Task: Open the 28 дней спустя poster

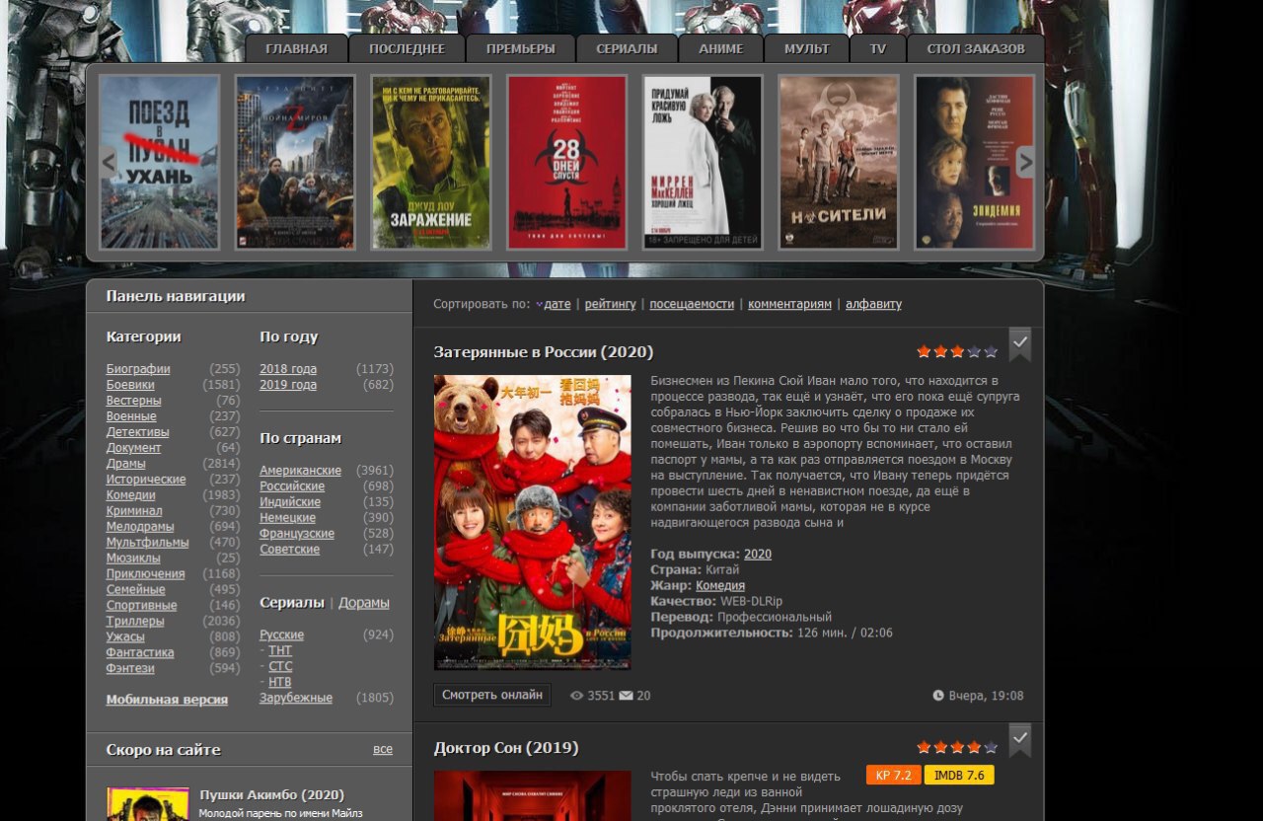Action: point(566,162)
